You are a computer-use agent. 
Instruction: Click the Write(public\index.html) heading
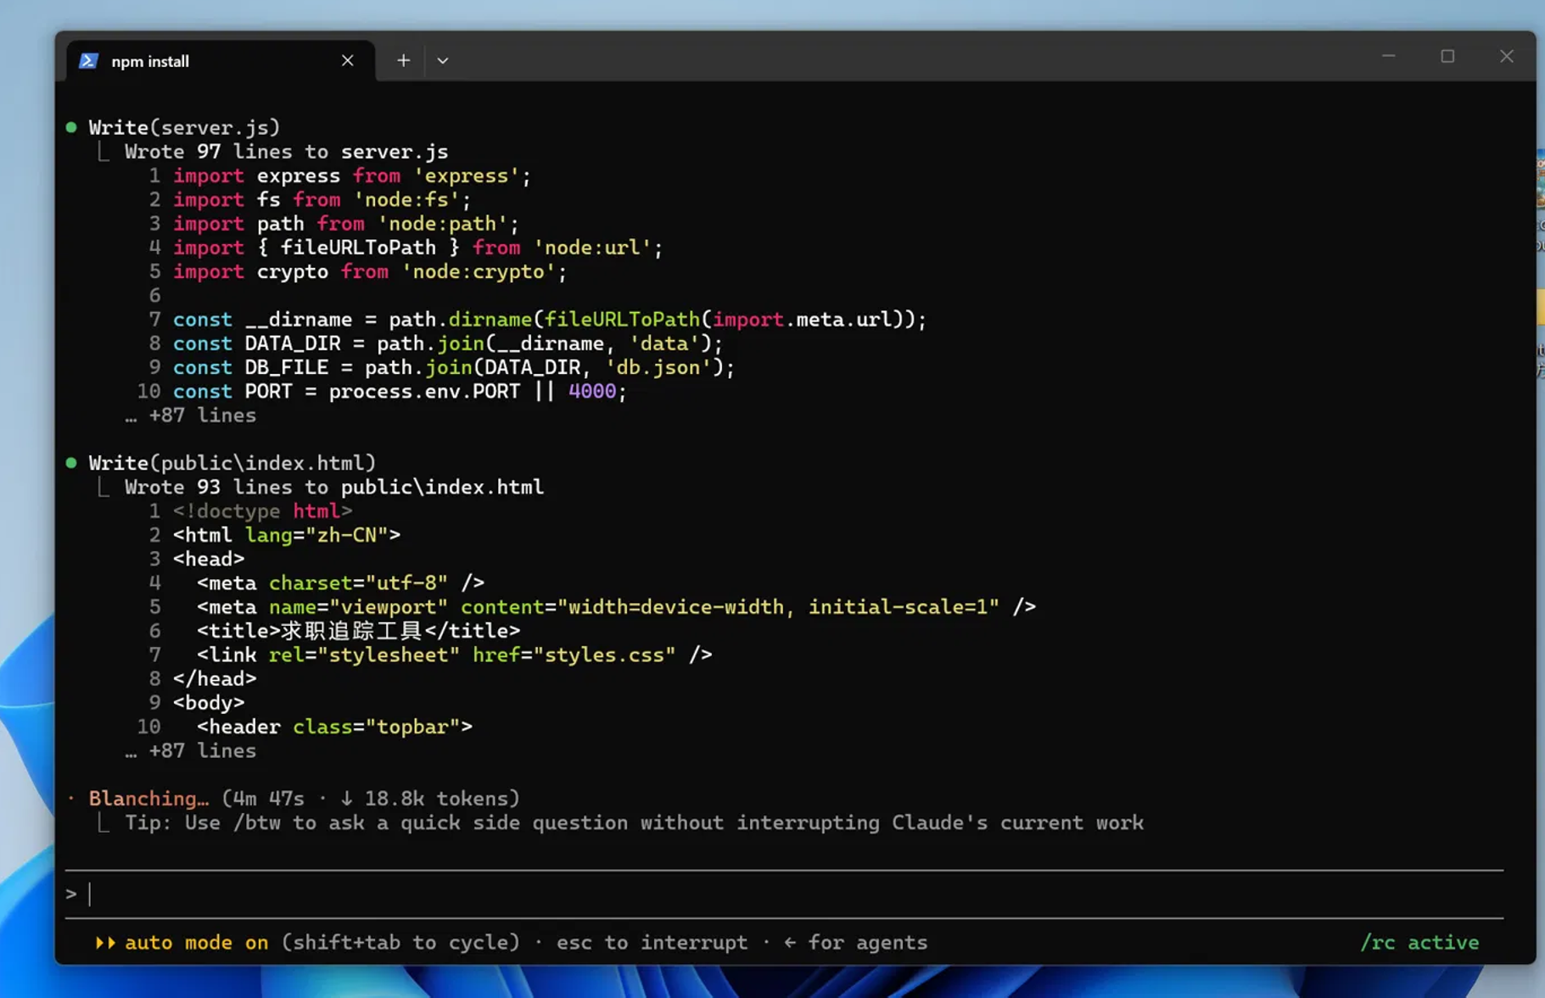point(232,463)
